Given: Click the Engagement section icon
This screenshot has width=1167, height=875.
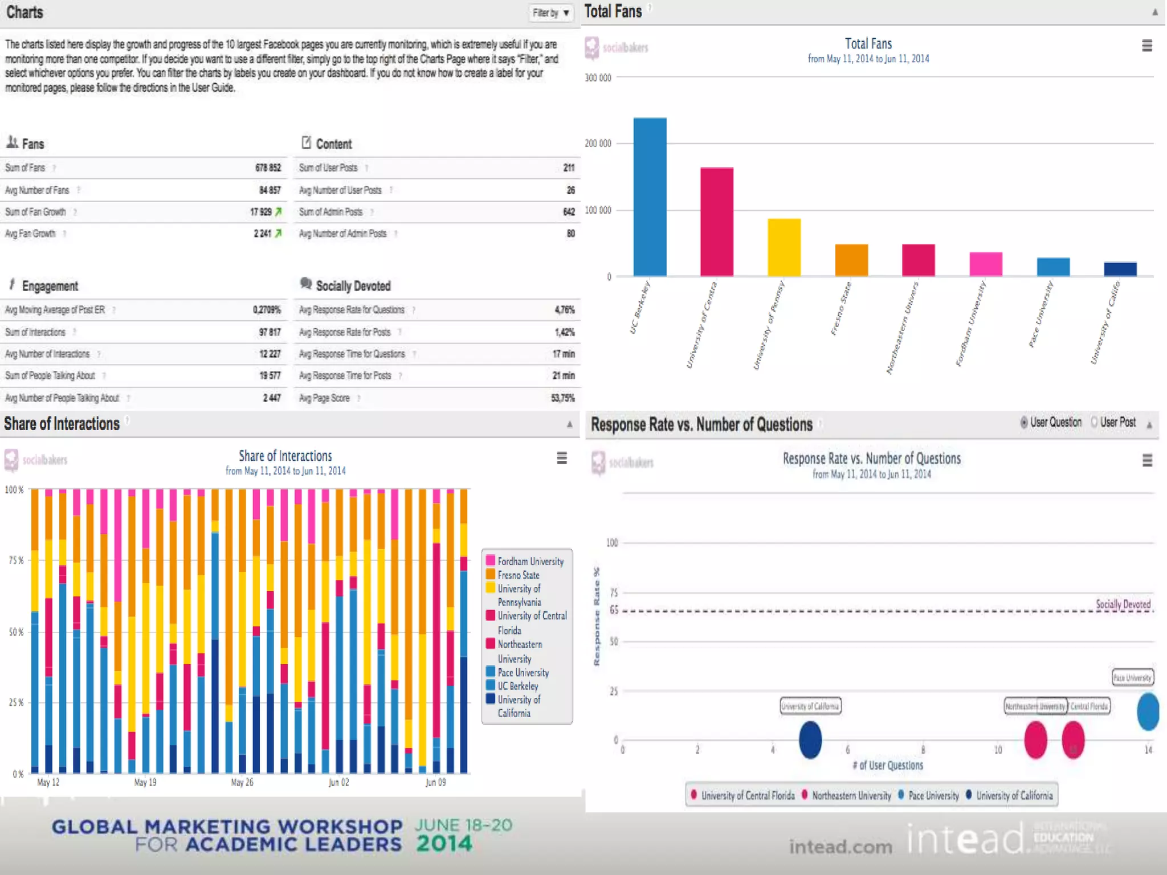Looking at the screenshot, I should click(x=12, y=284).
